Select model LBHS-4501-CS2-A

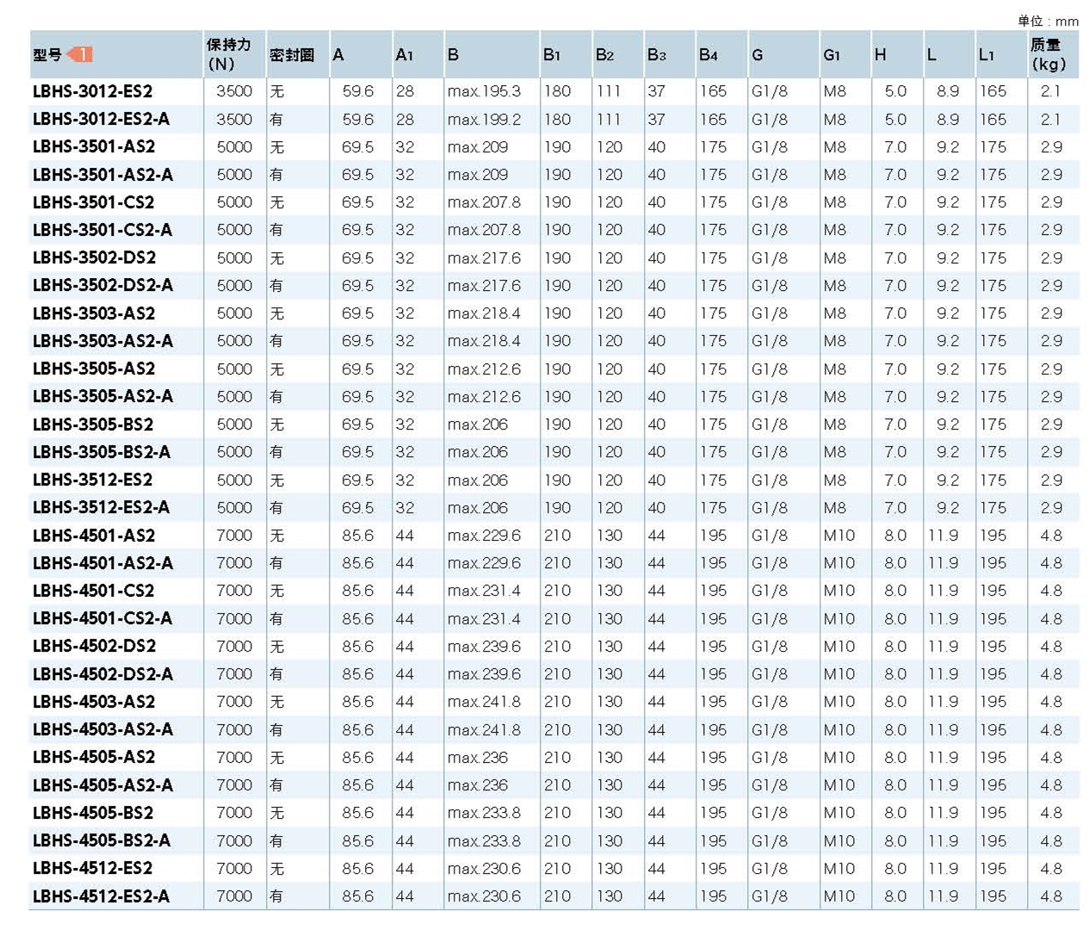pyautogui.click(x=102, y=618)
